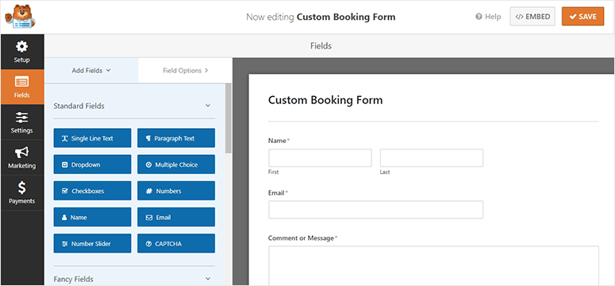The image size is (615, 286).
Task: Open the Fields panel in sidebar
Action: [22, 87]
